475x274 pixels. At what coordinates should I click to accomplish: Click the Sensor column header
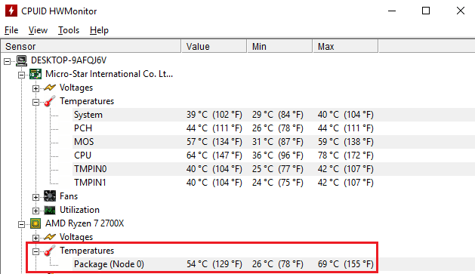click(x=91, y=46)
